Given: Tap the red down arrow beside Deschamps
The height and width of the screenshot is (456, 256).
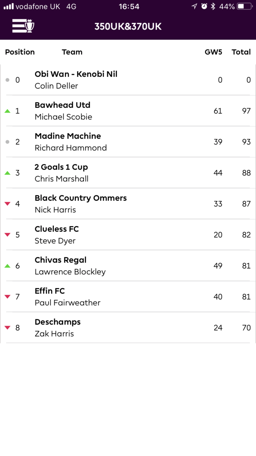Looking at the screenshot, I should click(7, 328).
